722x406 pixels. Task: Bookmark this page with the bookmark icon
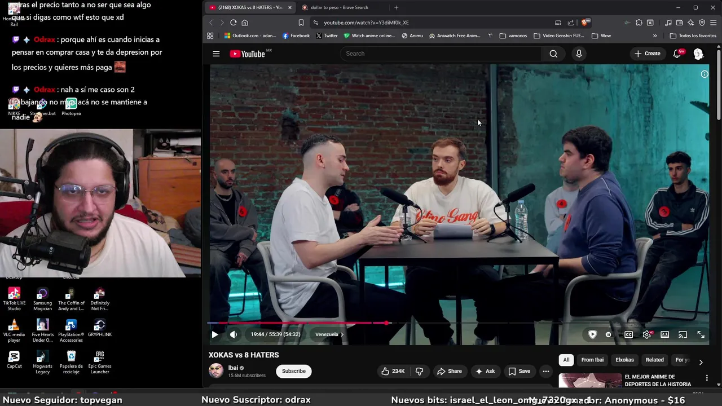coord(301,23)
